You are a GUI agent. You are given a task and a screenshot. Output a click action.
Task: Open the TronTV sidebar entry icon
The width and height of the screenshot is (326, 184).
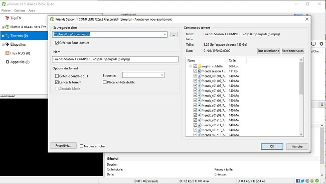(x=8, y=18)
